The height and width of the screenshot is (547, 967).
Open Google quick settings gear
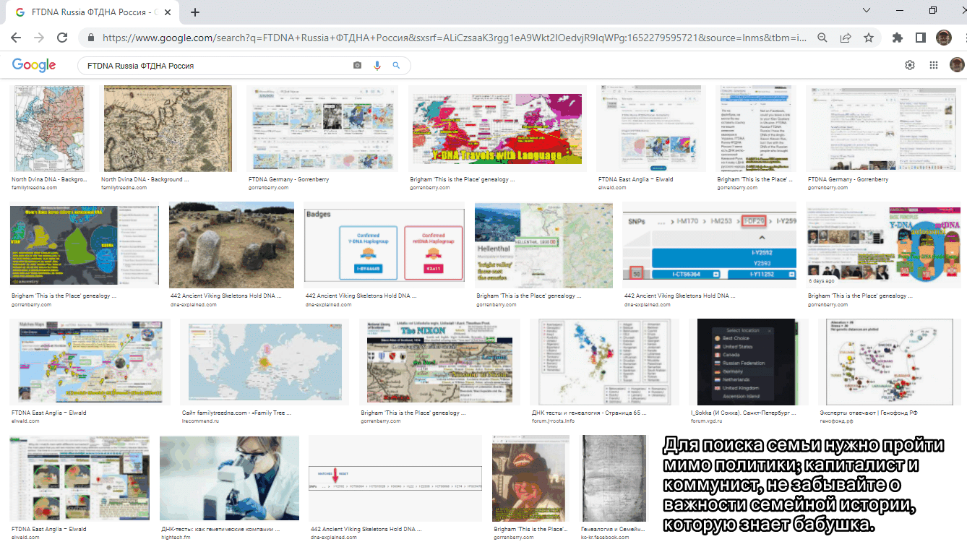[x=910, y=65]
